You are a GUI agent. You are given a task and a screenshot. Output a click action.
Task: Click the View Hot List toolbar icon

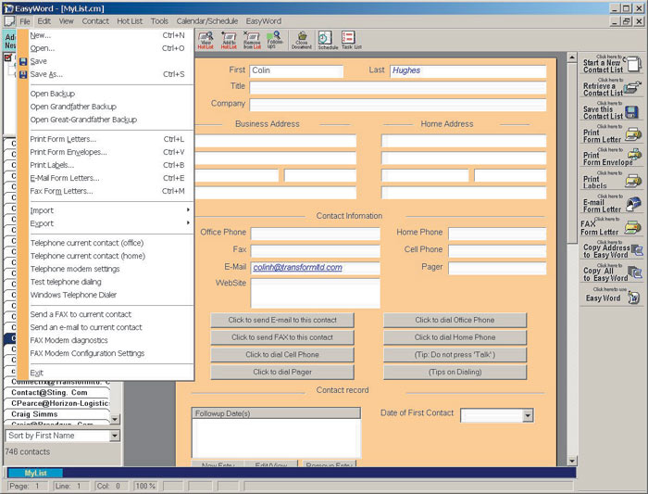(206, 38)
